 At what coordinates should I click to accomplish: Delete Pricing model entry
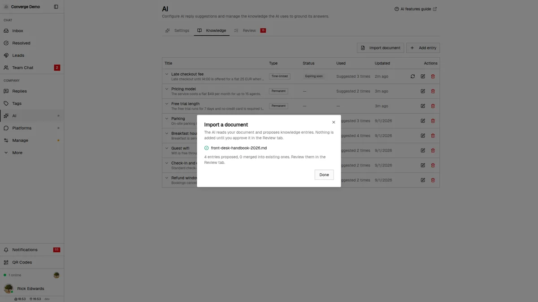pos(433,91)
